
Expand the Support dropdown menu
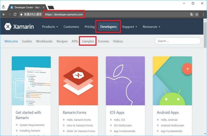click(130, 27)
